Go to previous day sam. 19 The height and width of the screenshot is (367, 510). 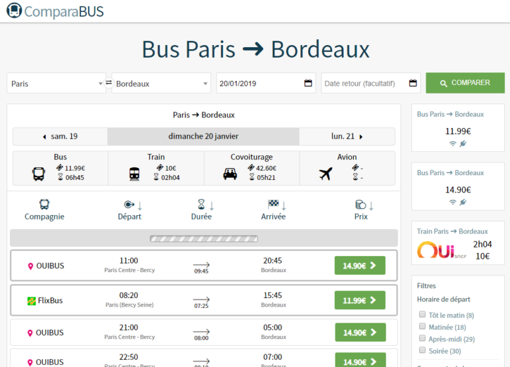pyautogui.click(x=60, y=137)
